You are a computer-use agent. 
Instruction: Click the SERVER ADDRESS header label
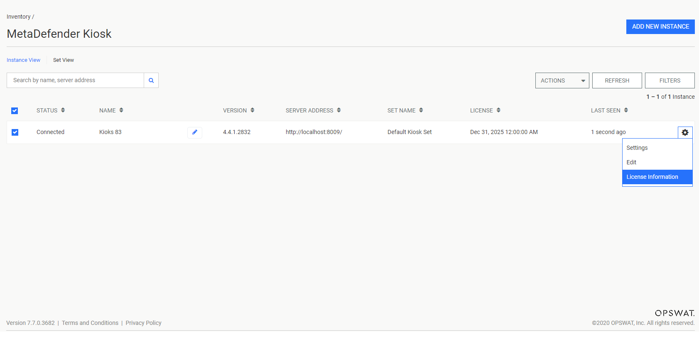pos(309,110)
